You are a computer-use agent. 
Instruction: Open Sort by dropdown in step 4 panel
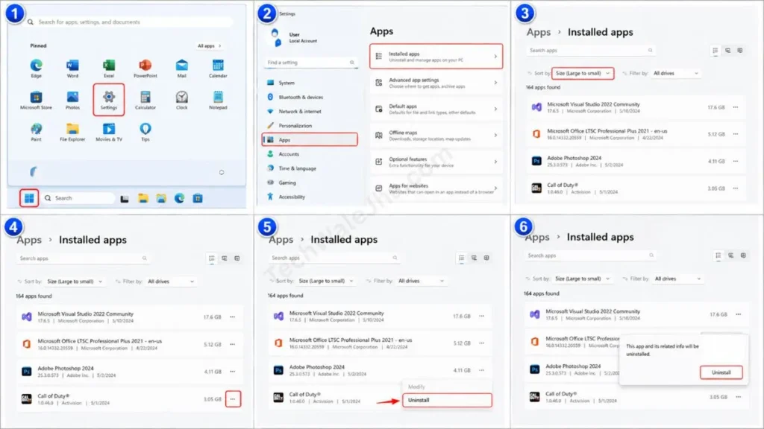(x=75, y=282)
